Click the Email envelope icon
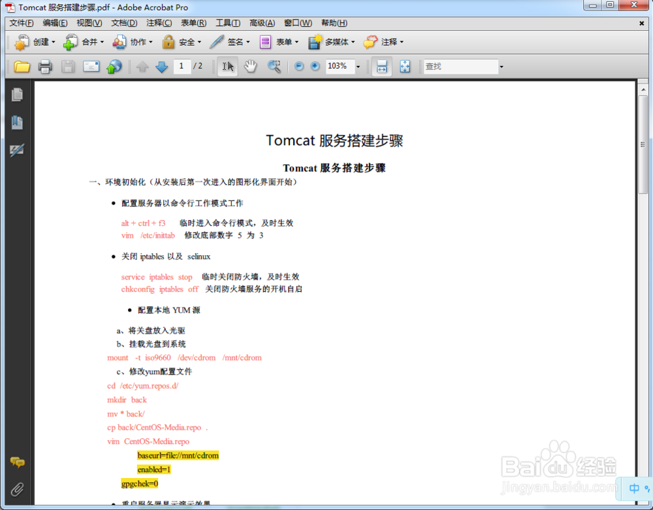This screenshot has height=510, width=653. click(x=91, y=67)
